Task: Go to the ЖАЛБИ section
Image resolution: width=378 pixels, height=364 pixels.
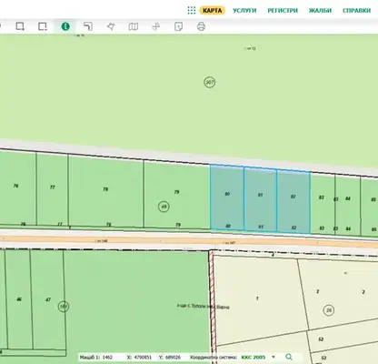Action: pos(320,11)
